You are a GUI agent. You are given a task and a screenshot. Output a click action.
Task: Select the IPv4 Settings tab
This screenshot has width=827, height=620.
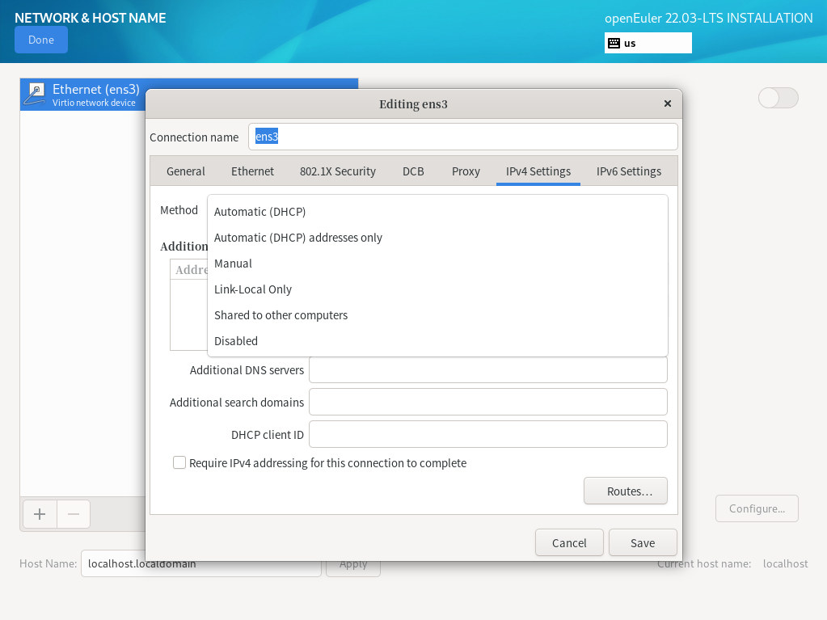point(538,171)
